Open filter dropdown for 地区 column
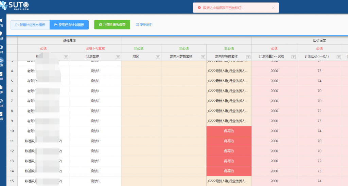This screenshot has height=186, width=348. tap(158, 57)
